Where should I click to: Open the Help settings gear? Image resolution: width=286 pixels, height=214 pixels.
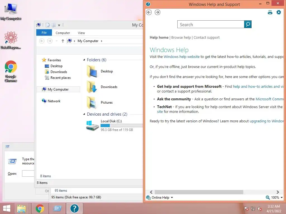(278, 12)
